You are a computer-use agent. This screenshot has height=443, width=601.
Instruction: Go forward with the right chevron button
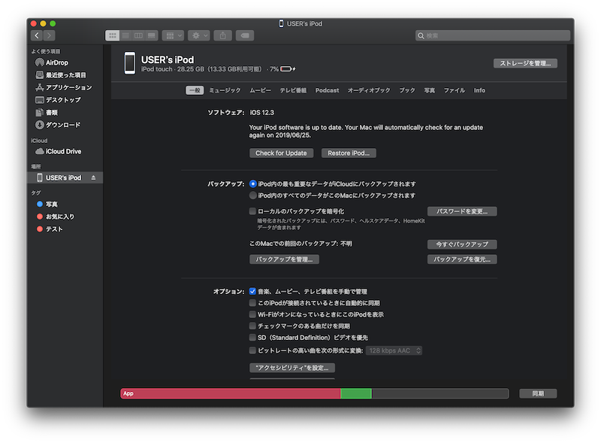click(49, 35)
